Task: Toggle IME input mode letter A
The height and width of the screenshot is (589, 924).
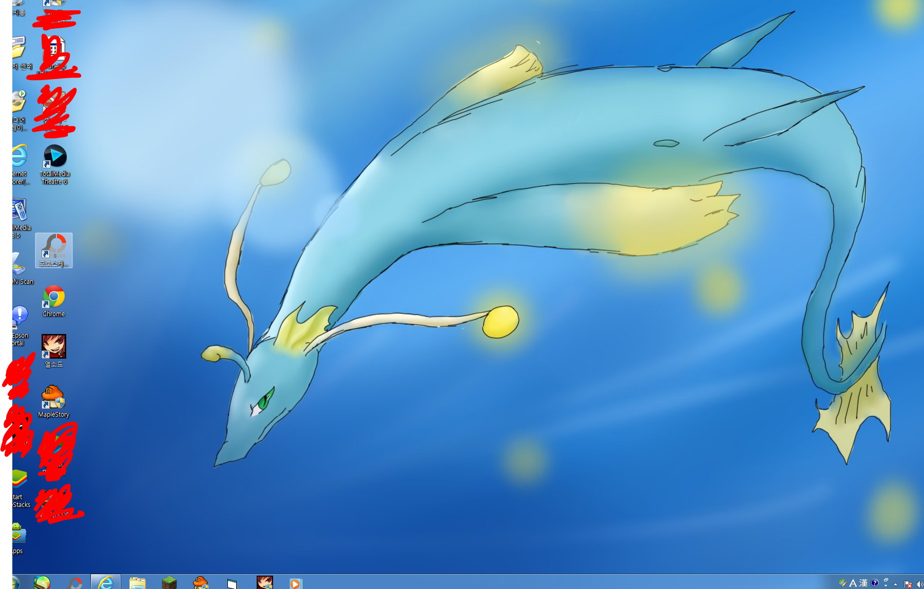Action: coord(853,583)
